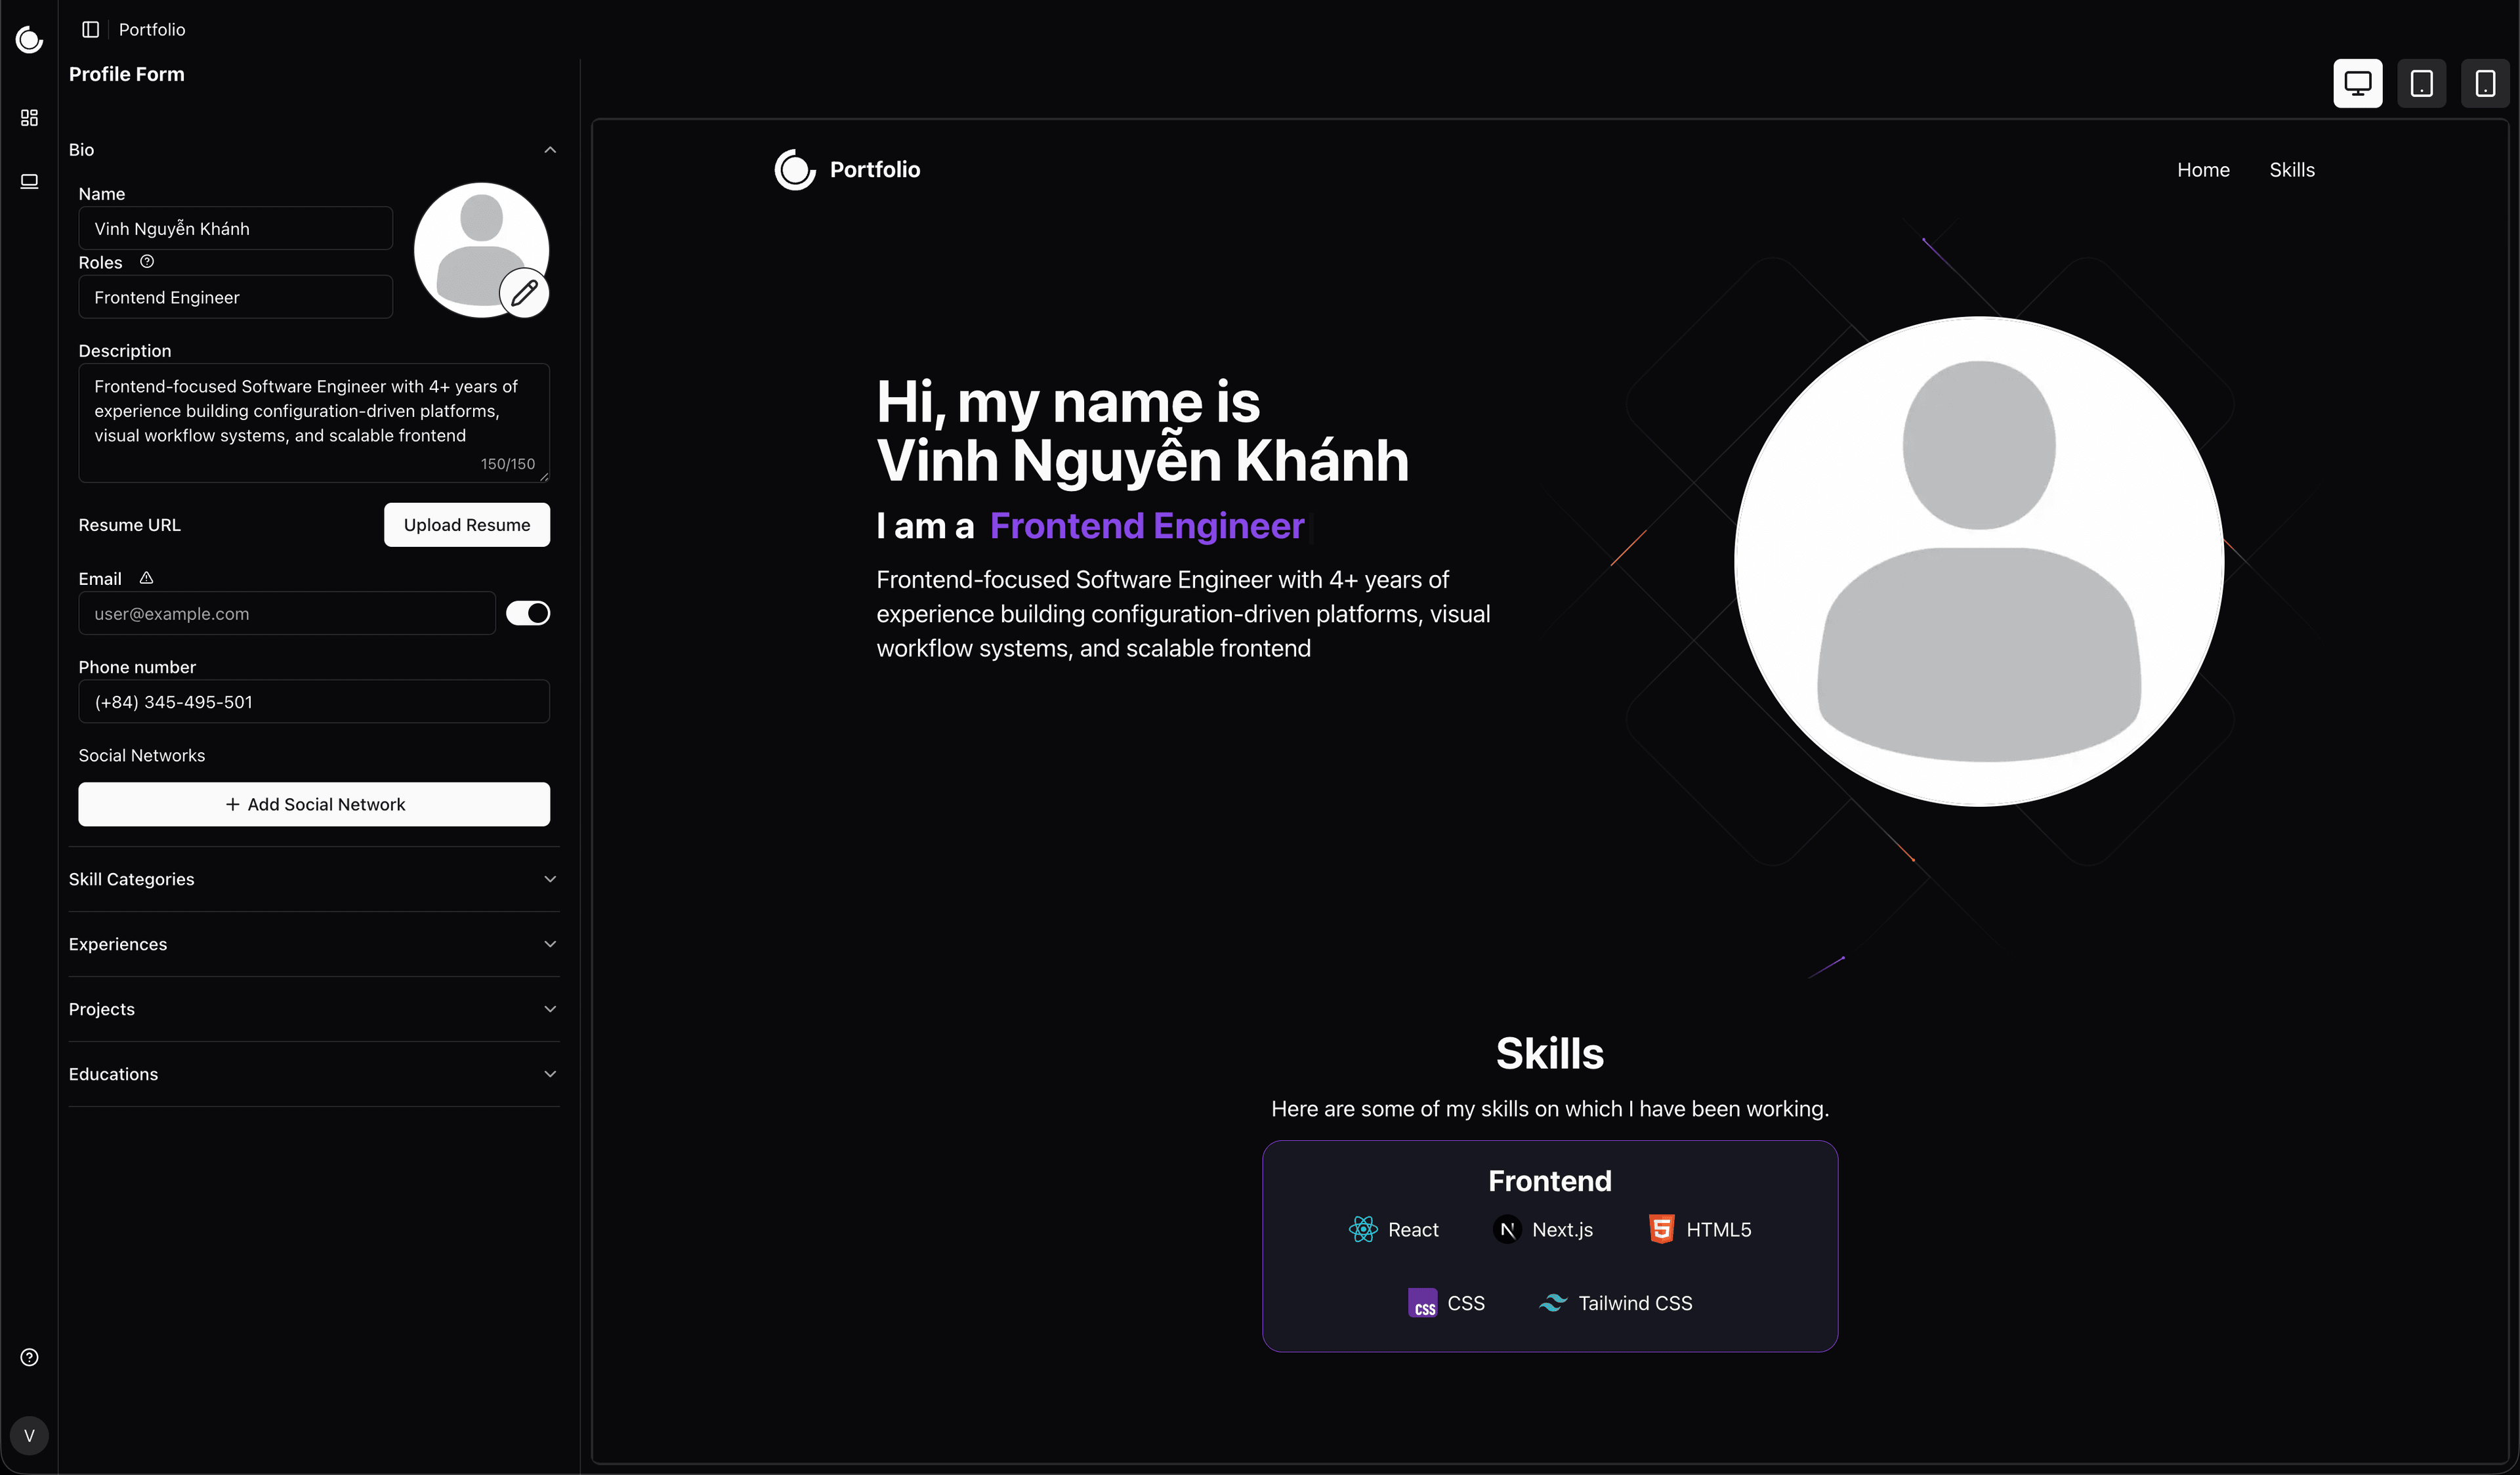Click the Phone number input field
The width and height of the screenshot is (2520, 1475).
pyautogui.click(x=314, y=702)
